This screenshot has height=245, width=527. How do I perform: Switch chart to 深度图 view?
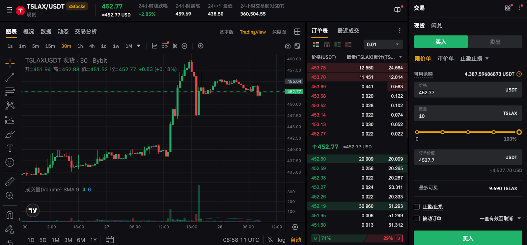click(x=279, y=32)
